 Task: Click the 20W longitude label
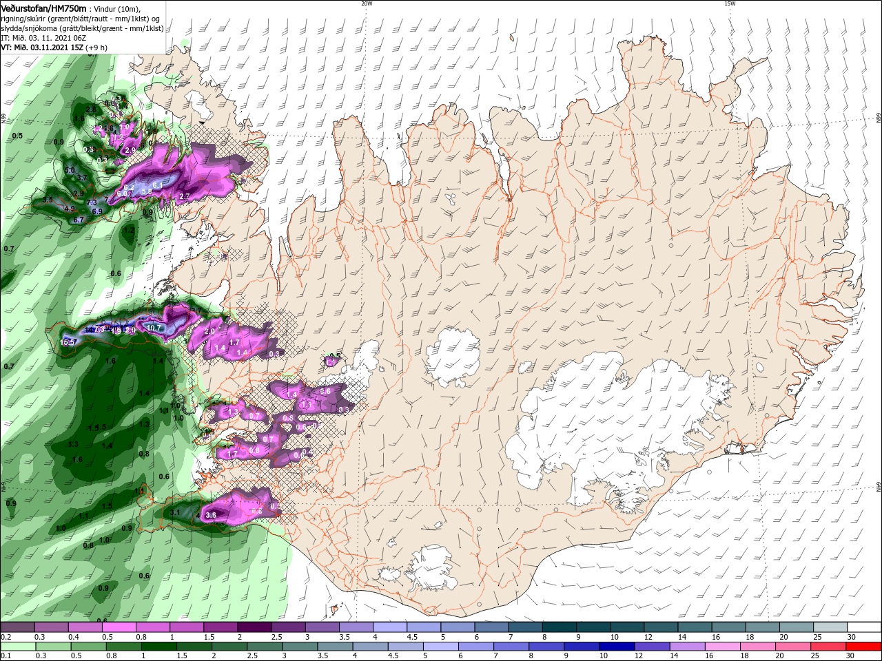coord(367,3)
